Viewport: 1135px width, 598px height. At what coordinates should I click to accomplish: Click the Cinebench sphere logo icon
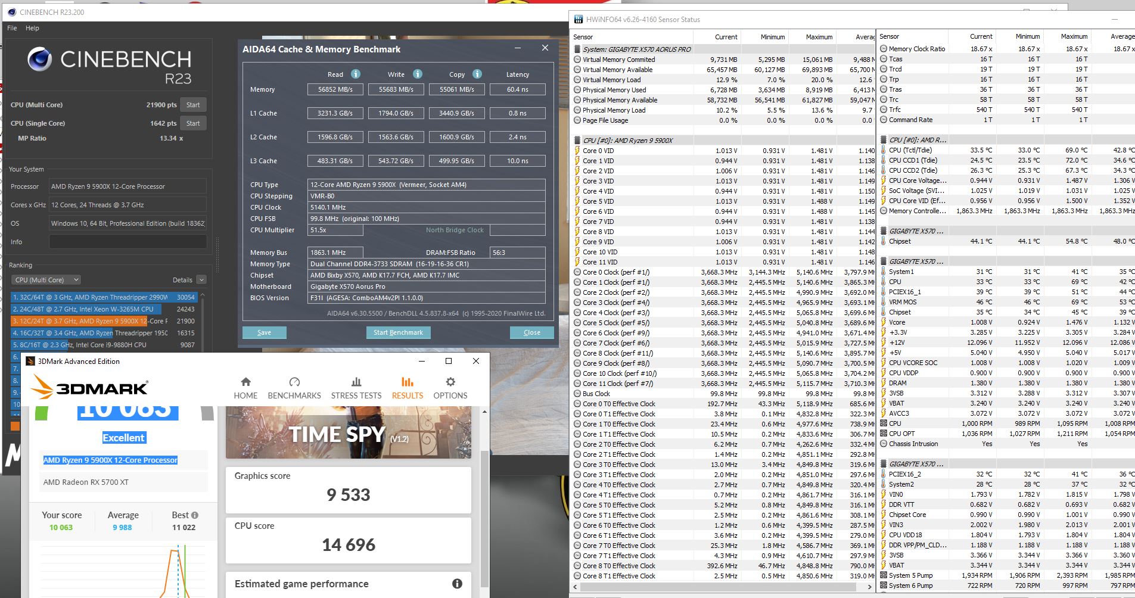point(40,60)
